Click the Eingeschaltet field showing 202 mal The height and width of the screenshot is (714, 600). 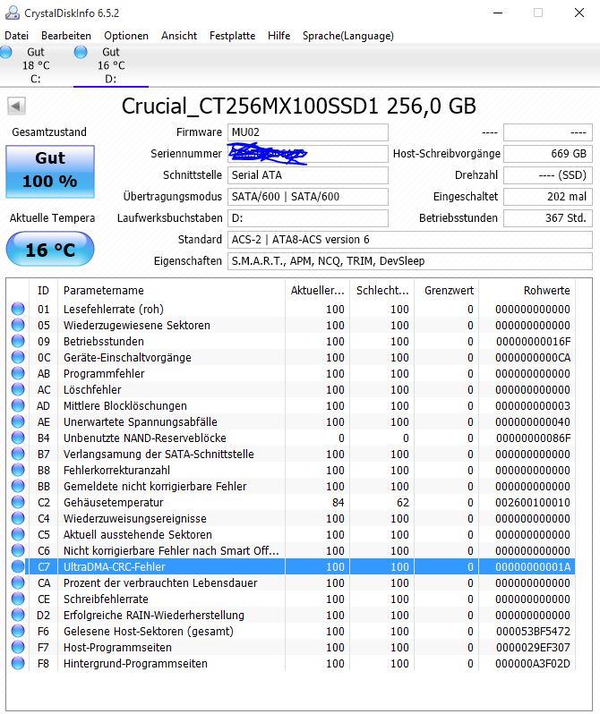pos(547,197)
